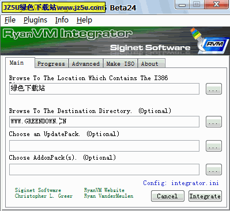Click the Config: integrator.ini link
This screenshot has height=211, width=230.
(x=181, y=183)
